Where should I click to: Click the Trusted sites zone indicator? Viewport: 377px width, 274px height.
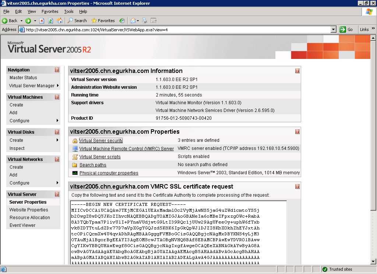(337, 269)
